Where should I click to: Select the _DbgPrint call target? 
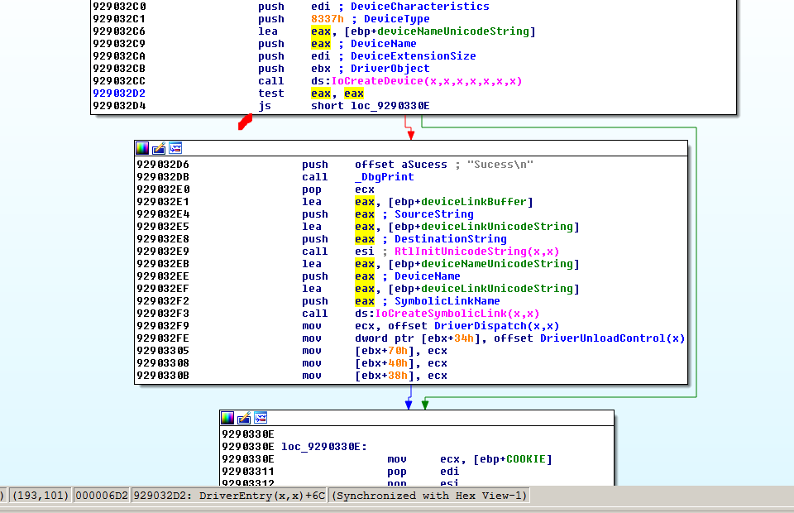[x=385, y=177]
